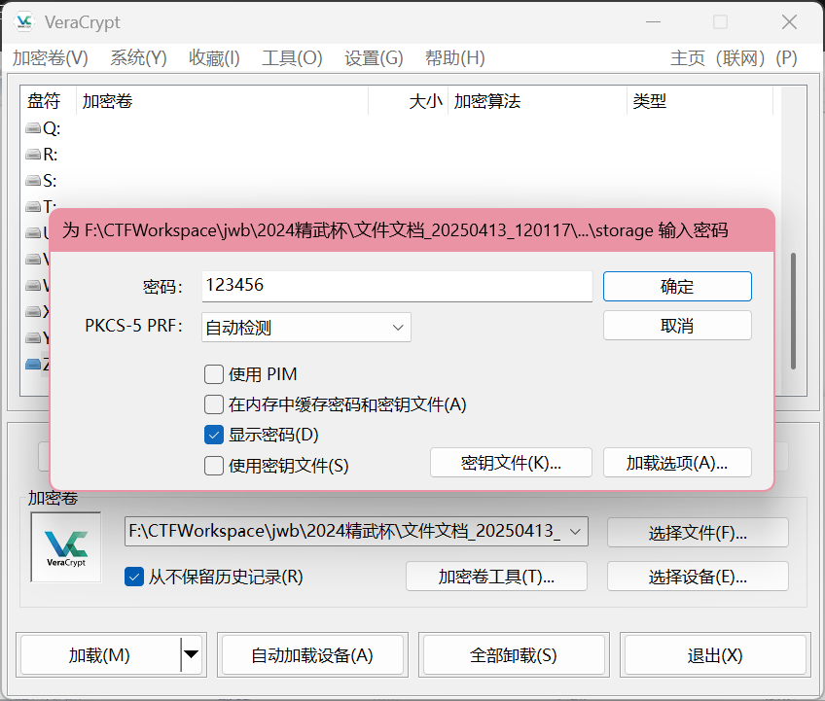
Task: Click the password field containing 123456
Action: 397,286
